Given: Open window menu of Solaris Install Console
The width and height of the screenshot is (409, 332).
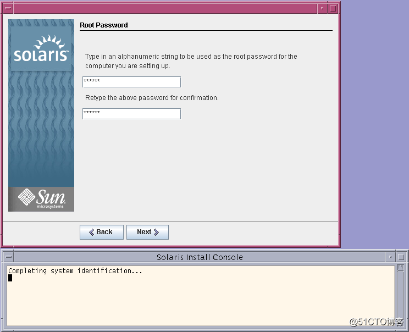Looking at the screenshot, I should pos(9,257).
